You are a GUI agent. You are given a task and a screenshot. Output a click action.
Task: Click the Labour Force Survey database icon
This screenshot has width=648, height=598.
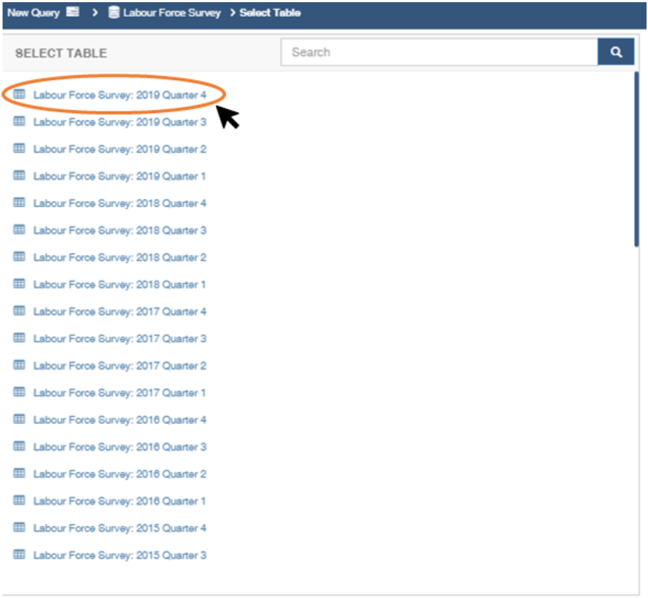114,12
